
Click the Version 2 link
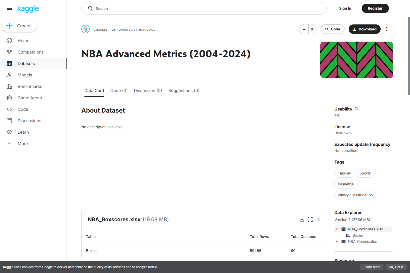[342, 220]
